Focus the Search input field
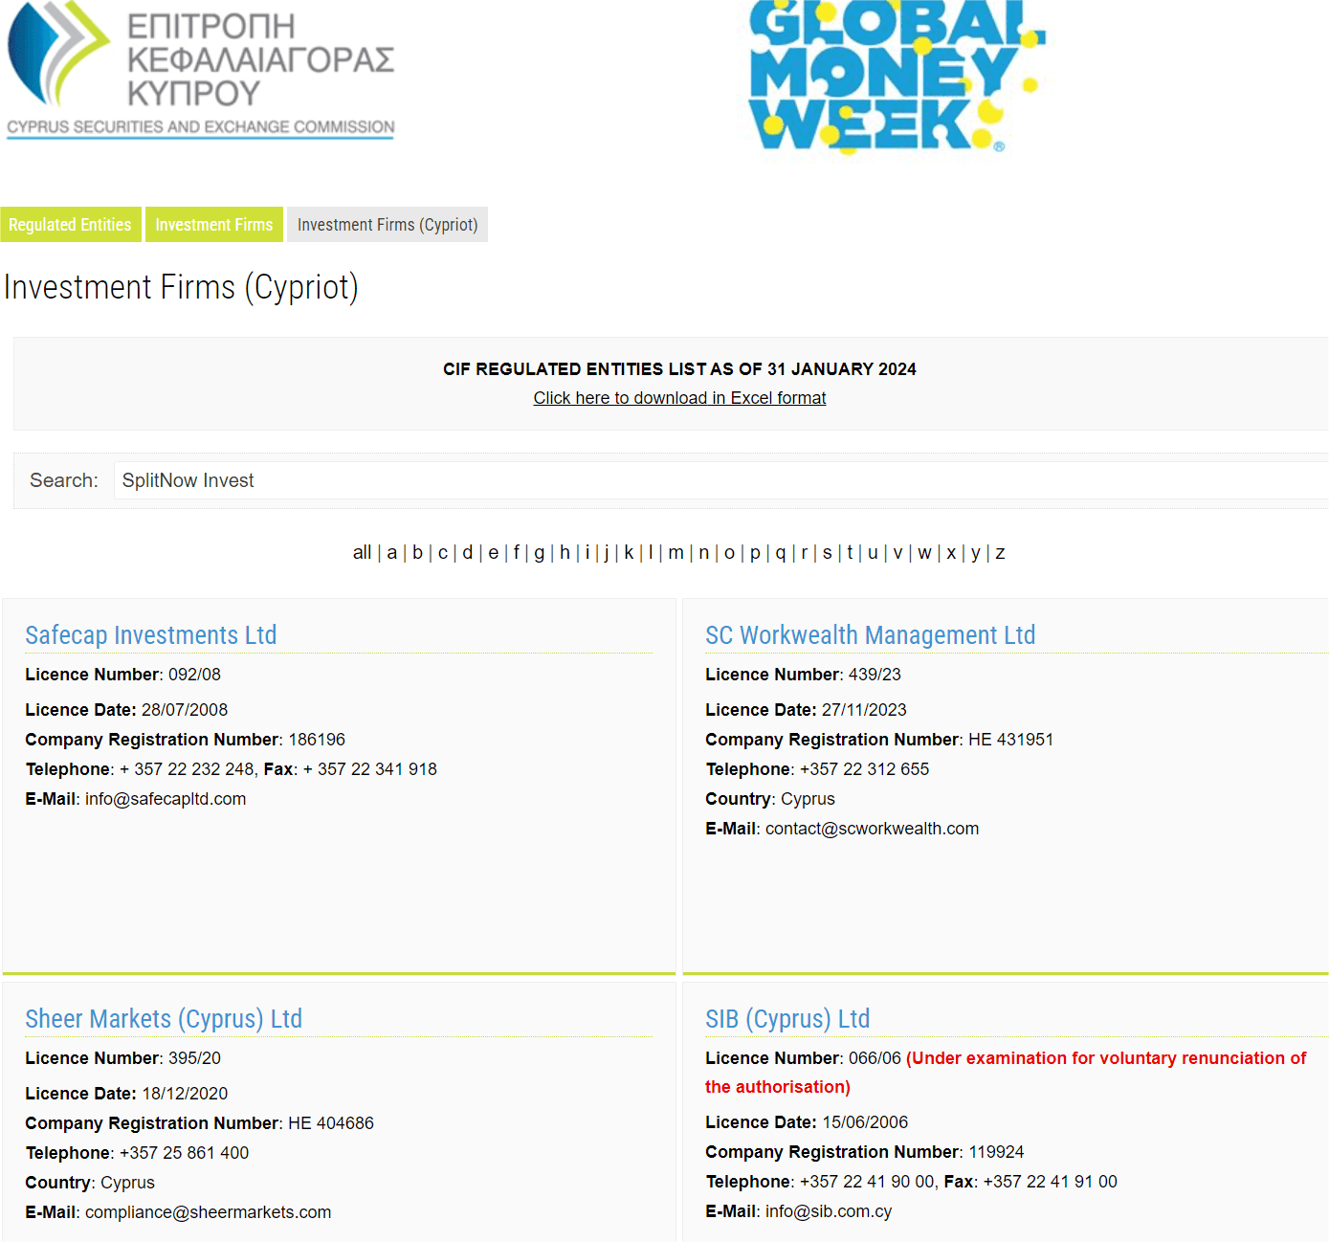The image size is (1329, 1242). point(720,480)
